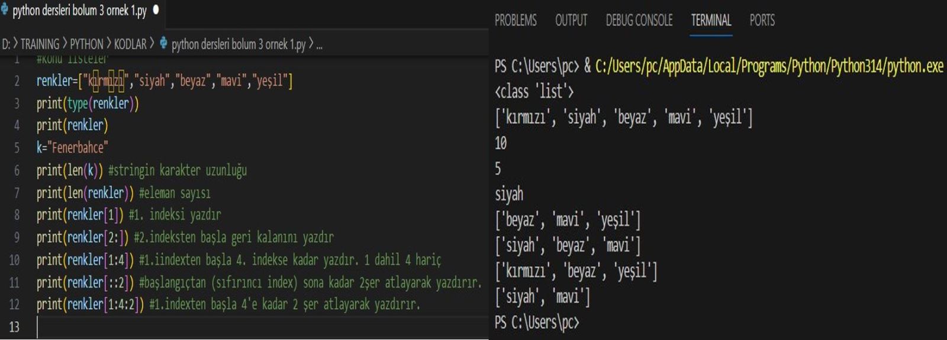Open the KODLAR breadcrumb folder list

tap(130, 44)
